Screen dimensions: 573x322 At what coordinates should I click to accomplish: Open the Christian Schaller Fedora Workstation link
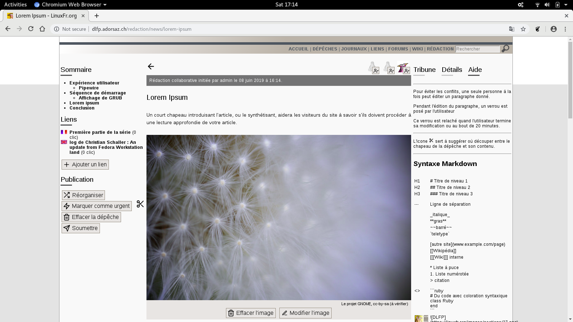pos(106,147)
